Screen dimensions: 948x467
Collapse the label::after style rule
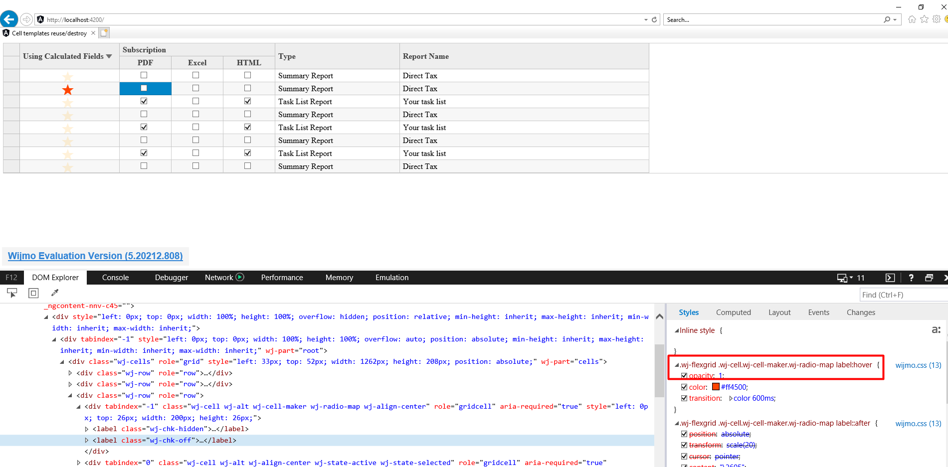pos(677,423)
